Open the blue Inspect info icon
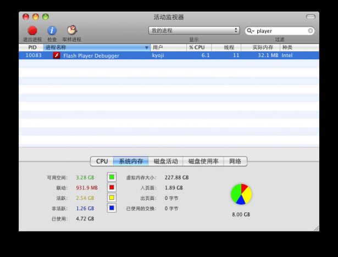338x257 pixels. (x=52, y=31)
